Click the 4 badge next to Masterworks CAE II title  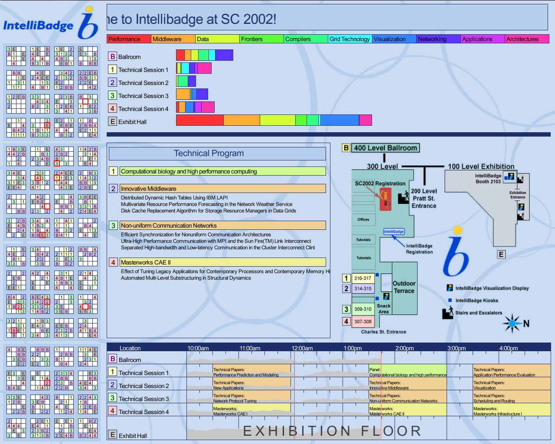tap(113, 262)
